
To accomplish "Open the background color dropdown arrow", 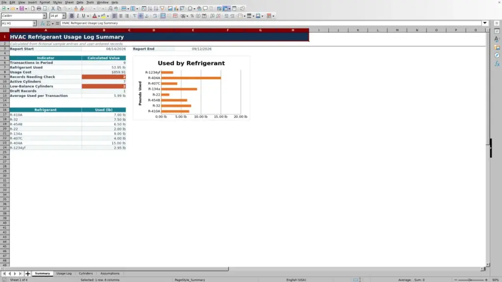I will point(108,16).
